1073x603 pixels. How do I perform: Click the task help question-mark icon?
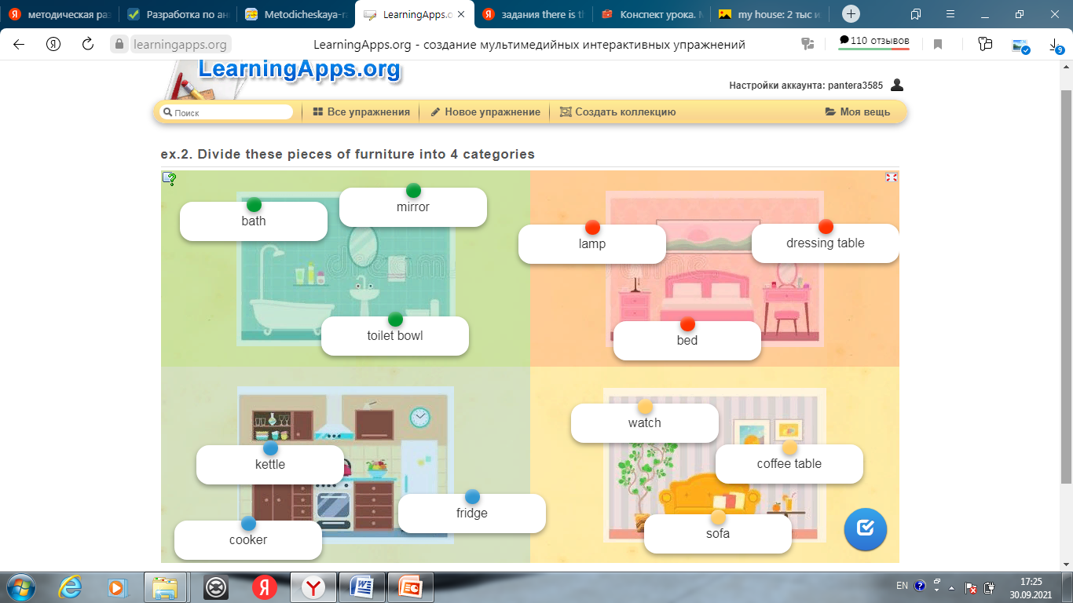[x=169, y=179]
